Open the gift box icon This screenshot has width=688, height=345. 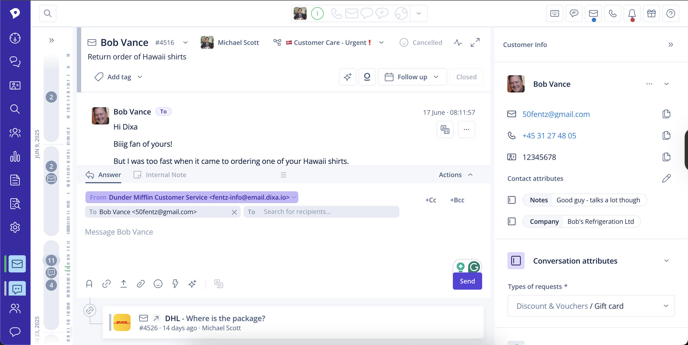pos(651,13)
